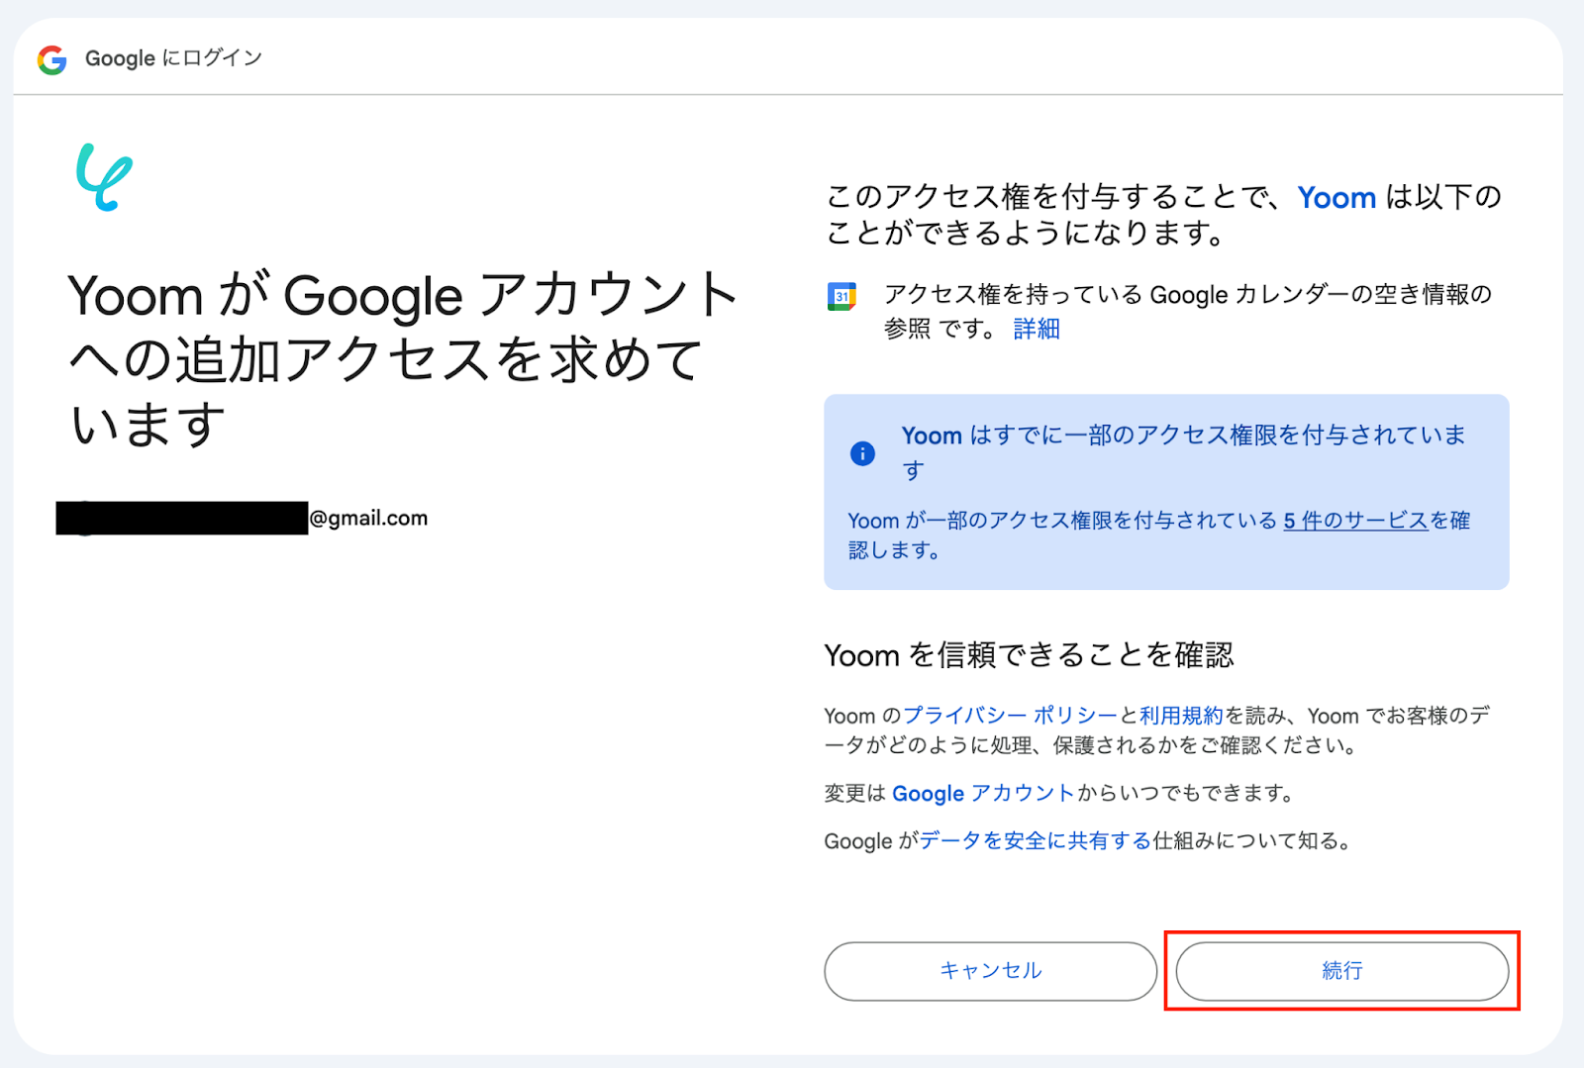Click the 続行 (Continue) button
Image resolution: width=1584 pixels, height=1068 pixels.
click(x=1341, y=971)
